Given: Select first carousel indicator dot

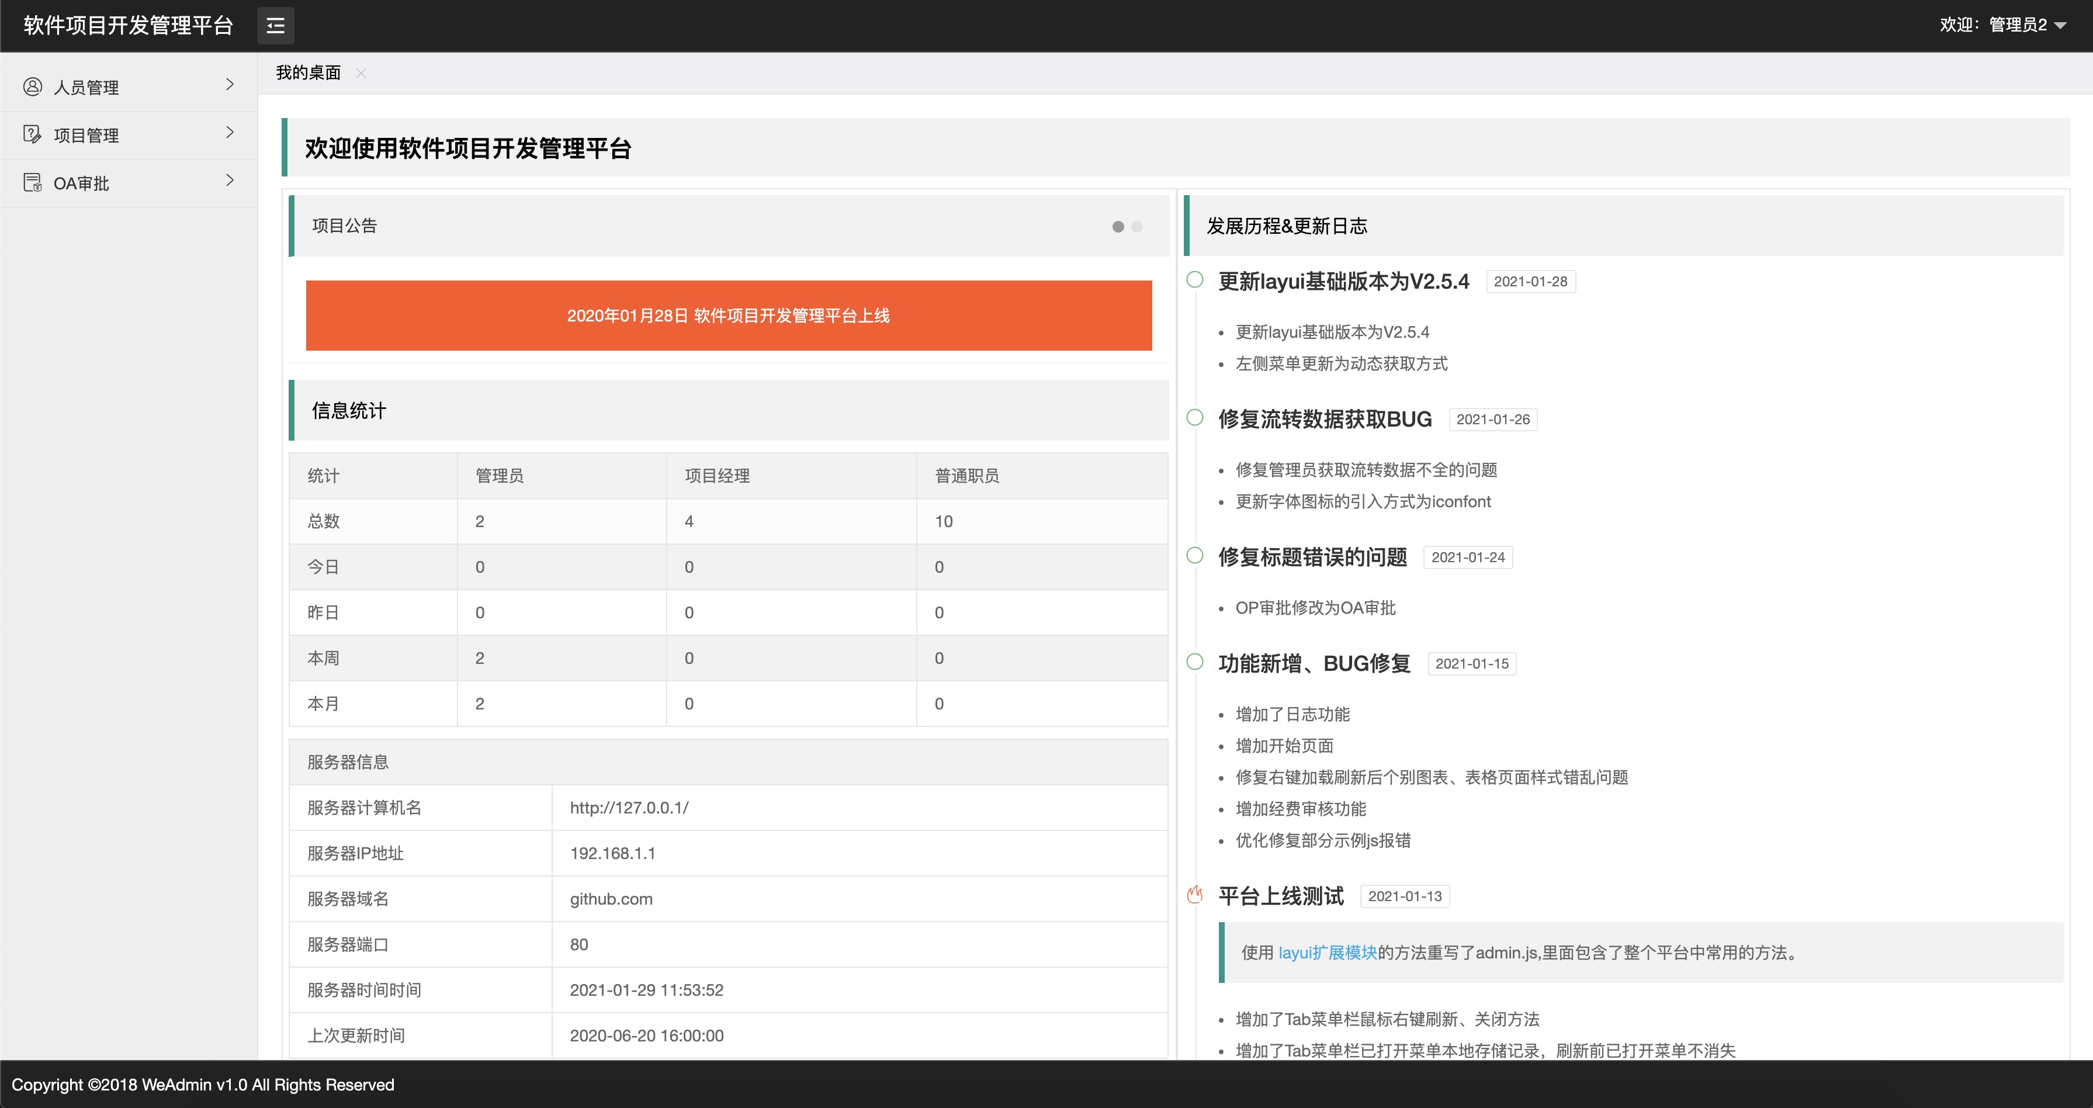Looking at the screenshot, I should 1118,227.
